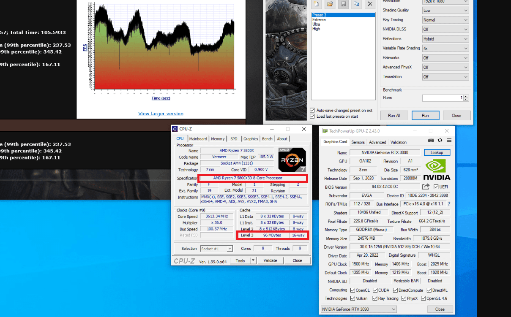
Task: Open the Reflections dropdown
Action: click(x=445, y=39)
